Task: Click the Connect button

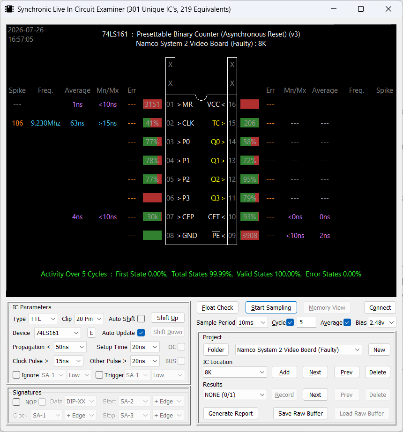Action: pos(380,307)
